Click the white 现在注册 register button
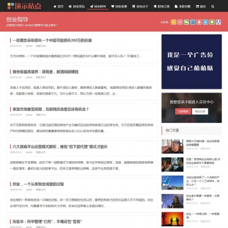This screenshot has width=228, height=228. 200,111
